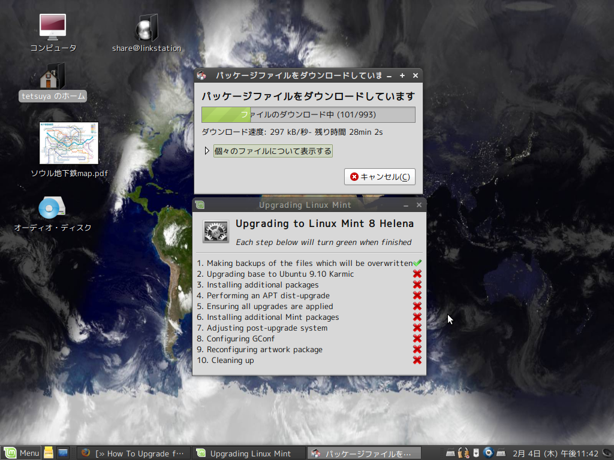Screen dimensions: 614x460
Task: Click the wired network tray icon
Action: (x=475, y=453)
